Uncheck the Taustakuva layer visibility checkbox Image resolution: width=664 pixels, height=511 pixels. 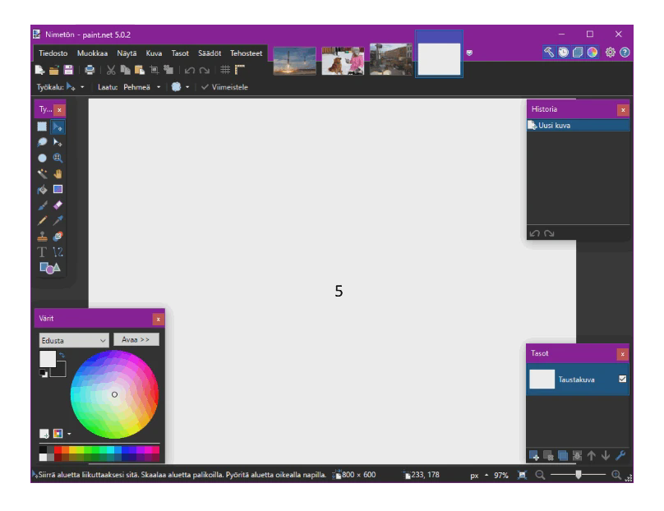point(622,379)
